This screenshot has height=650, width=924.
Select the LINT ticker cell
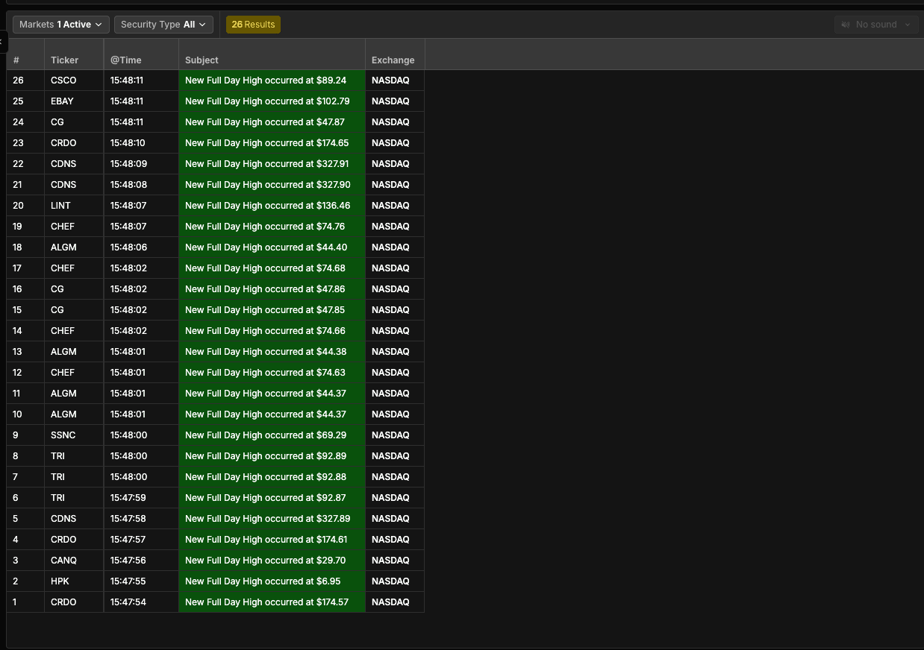74,206
